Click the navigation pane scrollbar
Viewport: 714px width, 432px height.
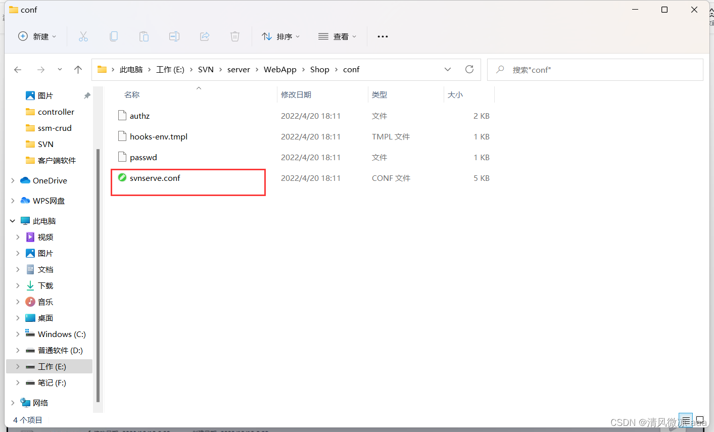tap(98, 275)
